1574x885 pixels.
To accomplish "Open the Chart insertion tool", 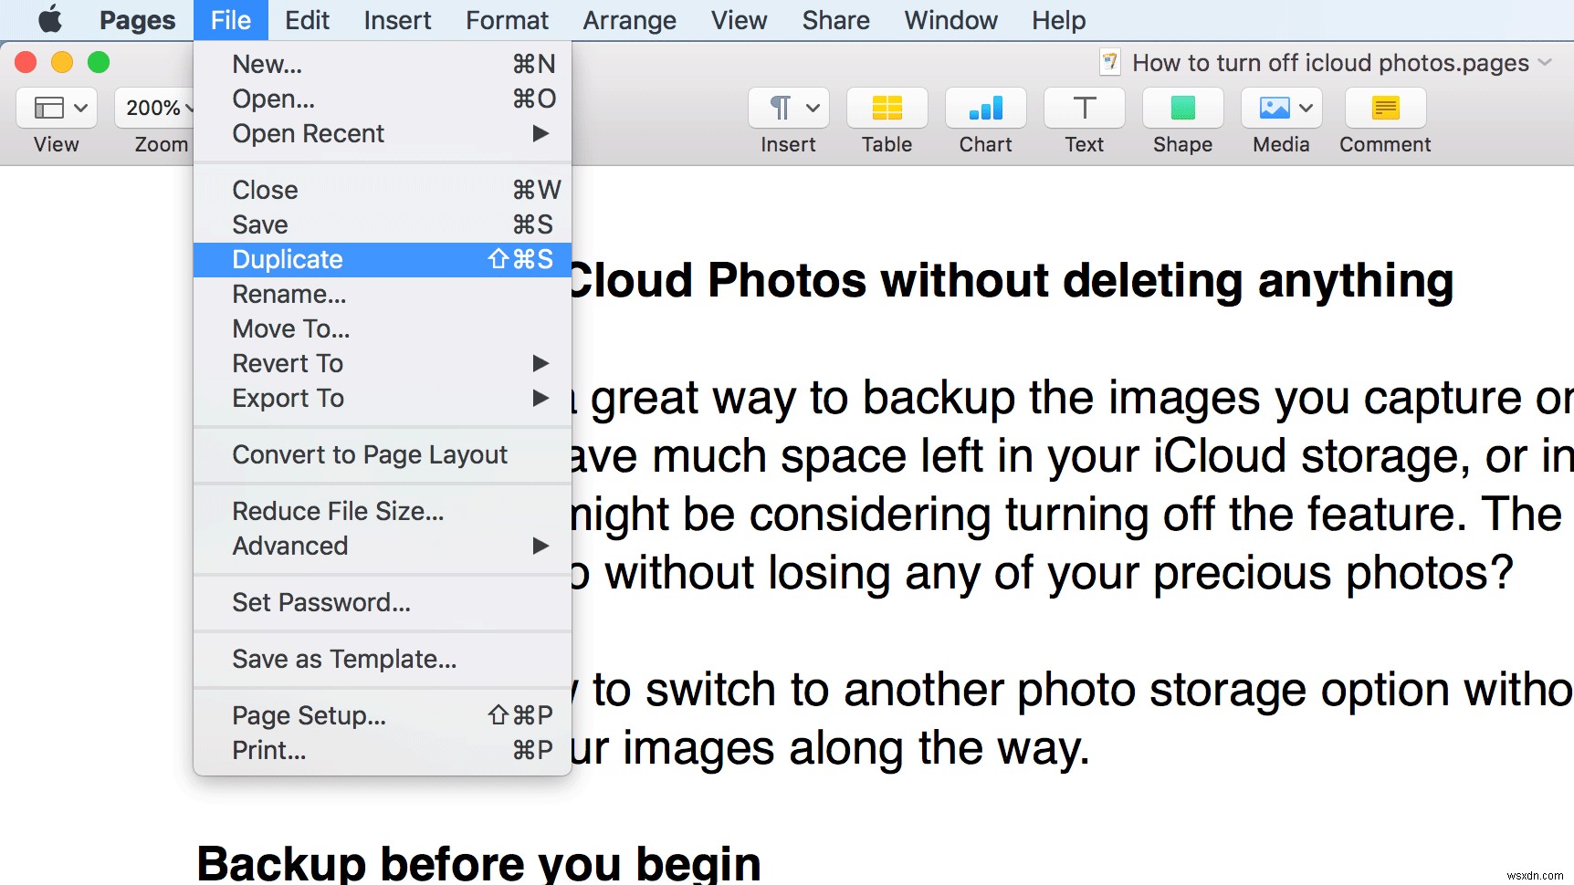I will [x=984, y=108].
